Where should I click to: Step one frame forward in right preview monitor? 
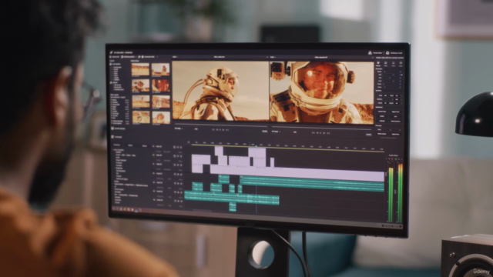(x=324, y=133)
